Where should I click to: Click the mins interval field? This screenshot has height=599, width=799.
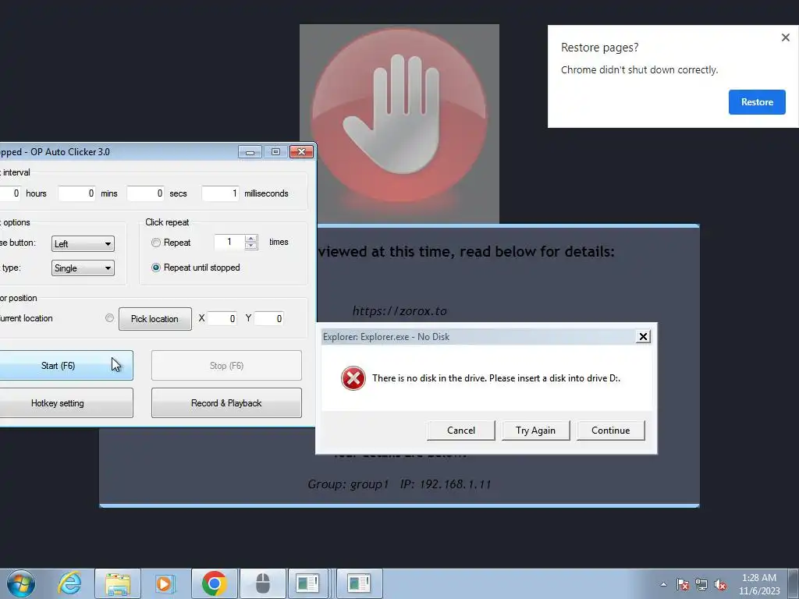pyautogui.click(x=76, y=193)
